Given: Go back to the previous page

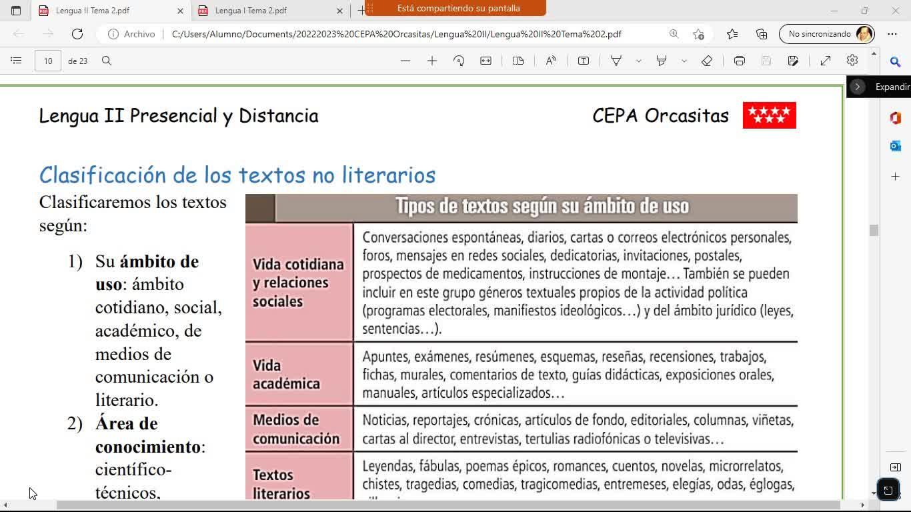Looking at the screenshot, I should click(x=19, y=34).
